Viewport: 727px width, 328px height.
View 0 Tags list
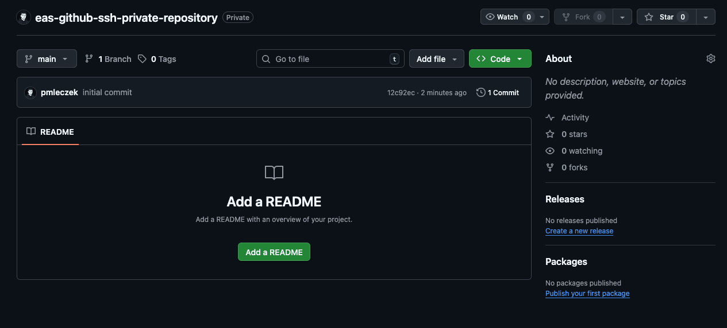157,59
